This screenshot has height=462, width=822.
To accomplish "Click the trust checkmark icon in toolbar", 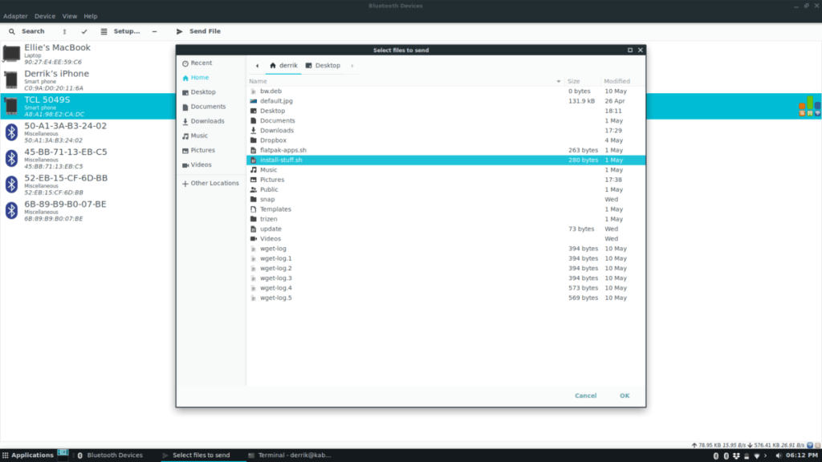I will click(x=83, y=31).
